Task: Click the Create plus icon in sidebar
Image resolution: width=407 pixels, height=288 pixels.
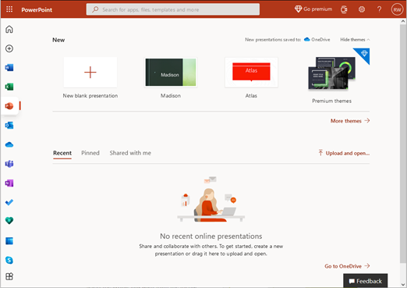Action: pos(9,48)
